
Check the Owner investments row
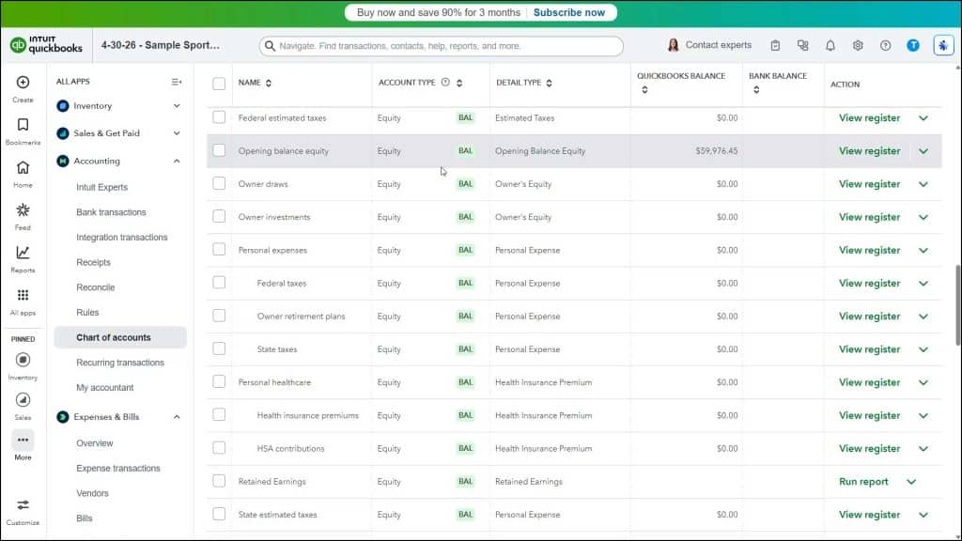[219, 217]
